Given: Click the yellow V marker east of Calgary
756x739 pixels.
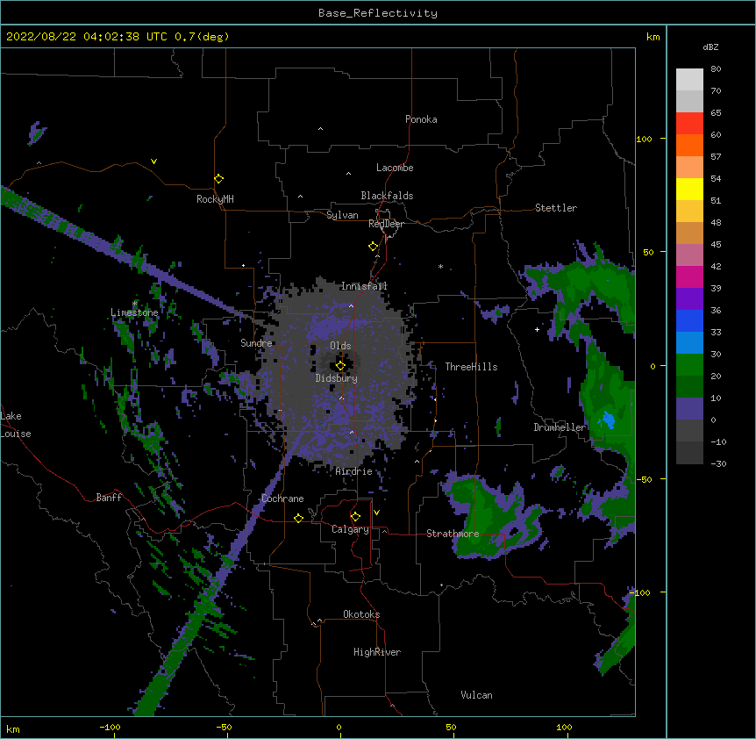Looking at the screenshot, I should pyautogui.click(x=376, y=513).
